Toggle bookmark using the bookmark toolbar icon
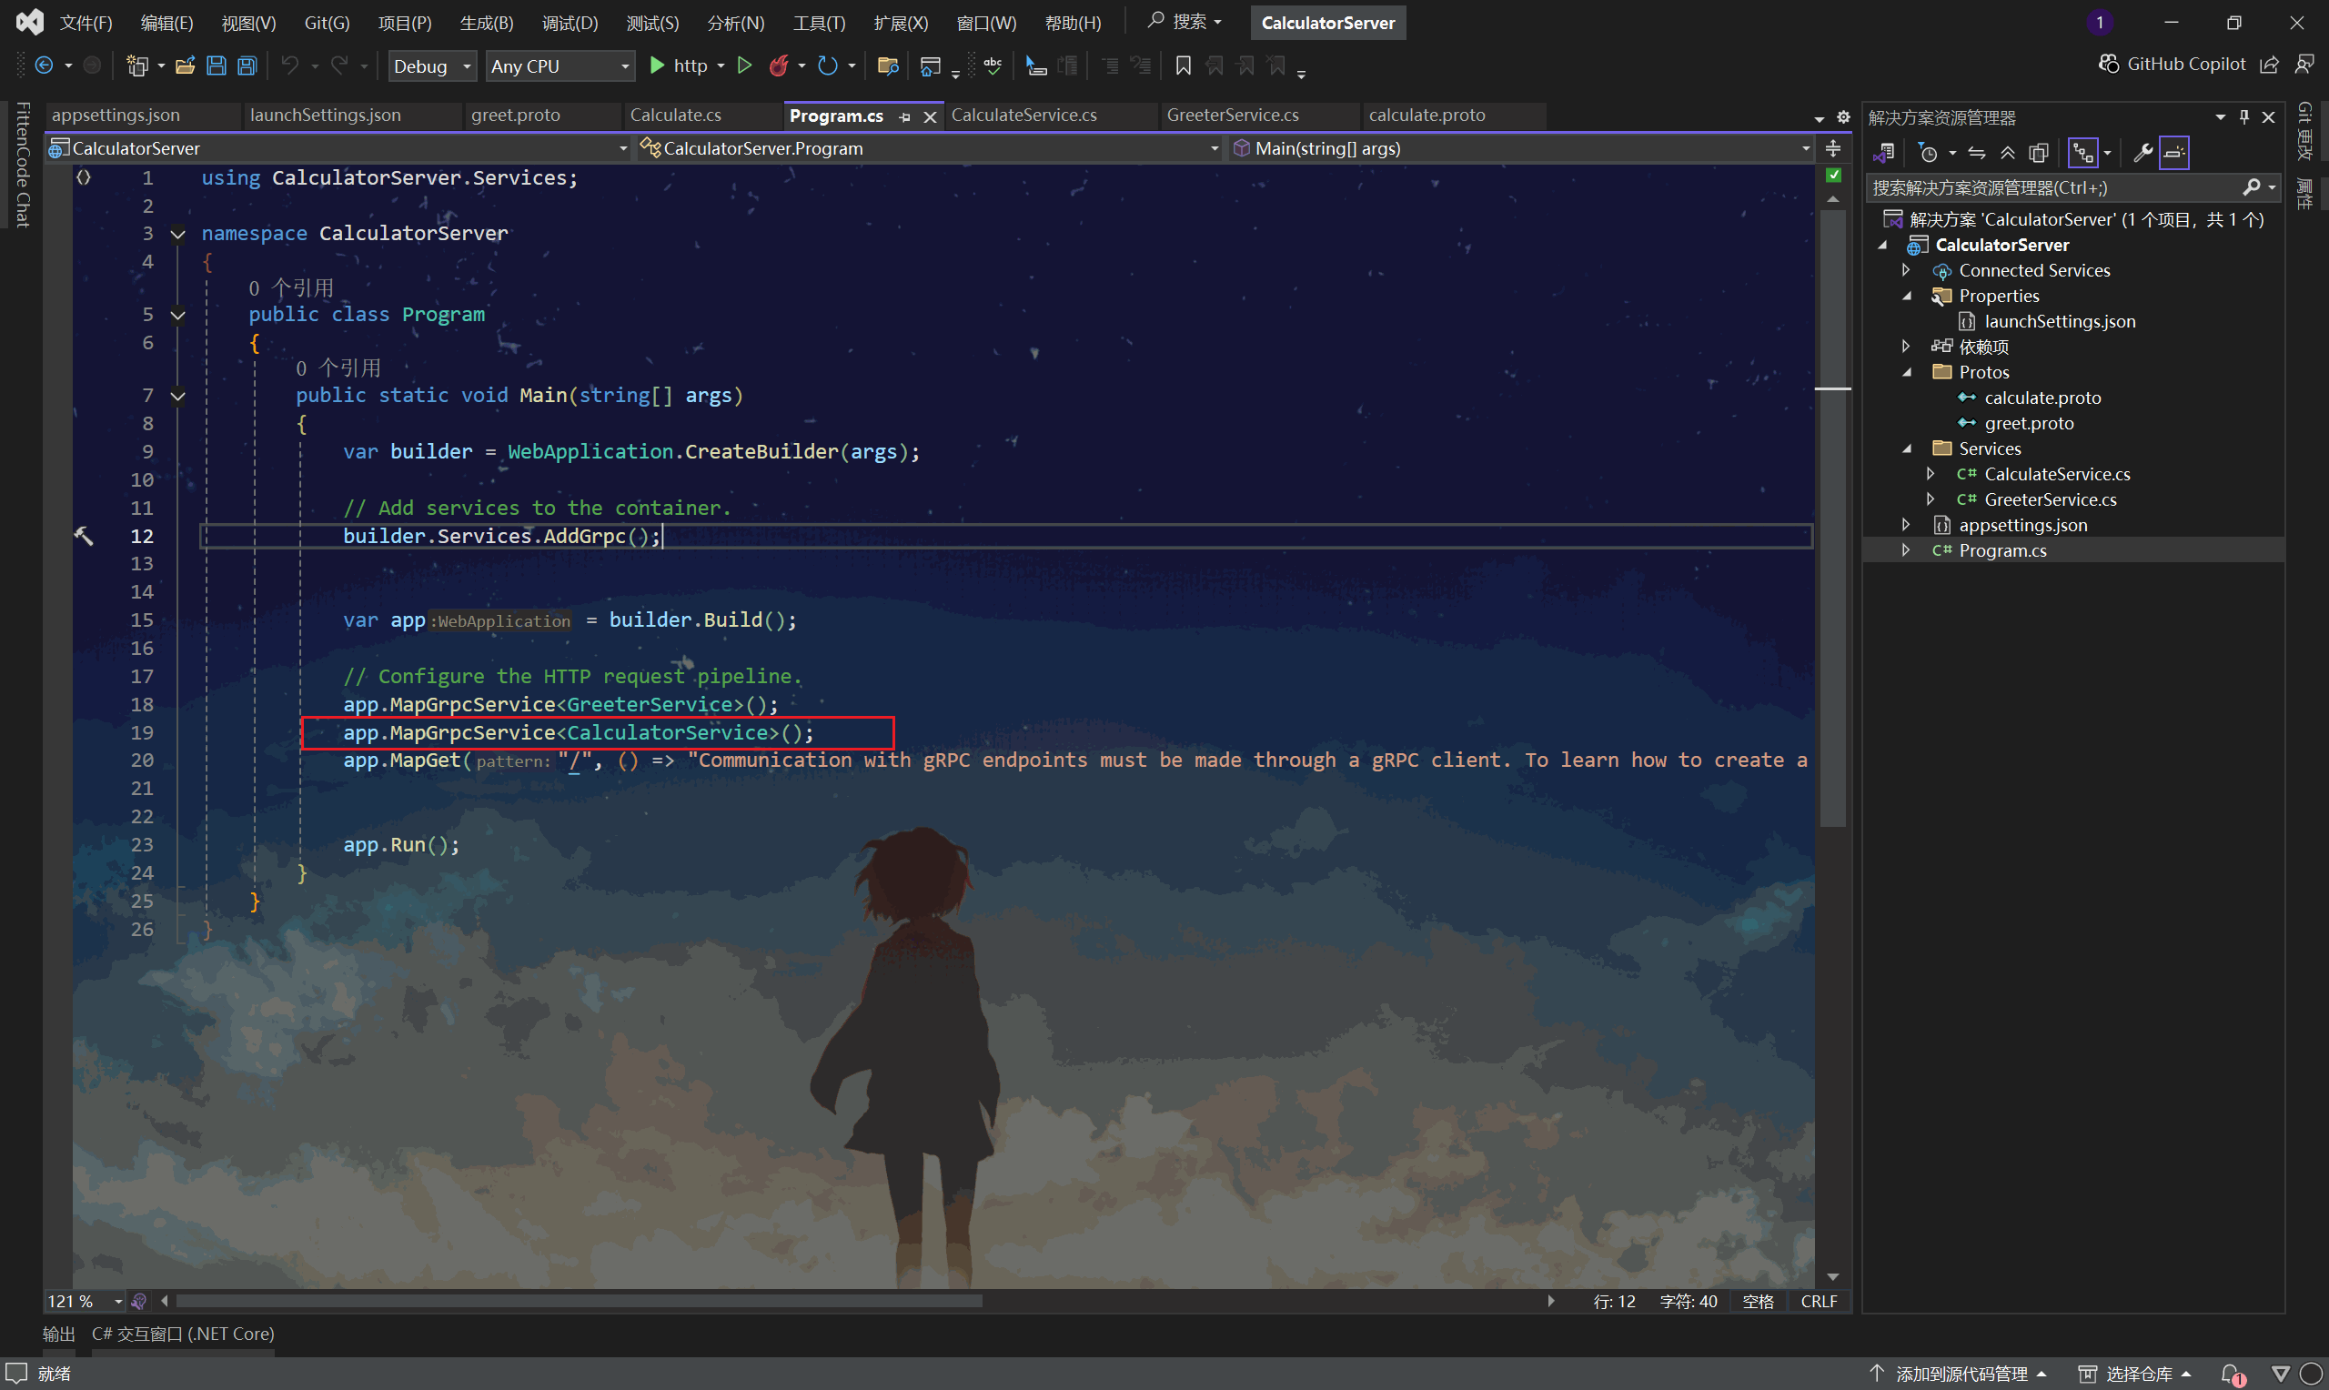Screen dimensions: 2329x1390 (x=1183, y=65)
